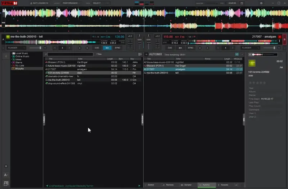The height and width of the screenshot is (189, 288).
Task: Sort browser by Key column header
Action: click(132, 59)
